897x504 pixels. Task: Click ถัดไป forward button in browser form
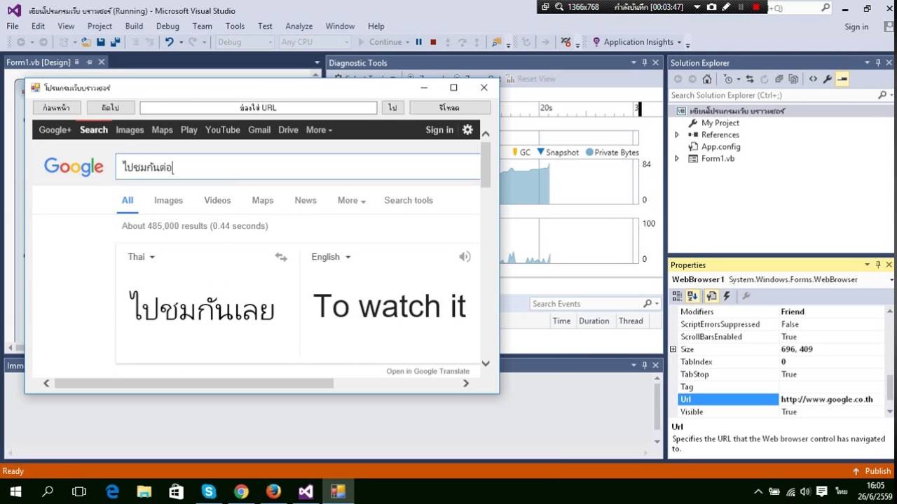[x=111, y=108]
